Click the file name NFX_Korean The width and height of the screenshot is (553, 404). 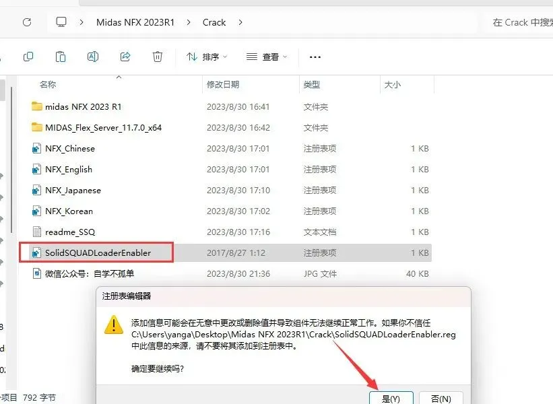[x=69, y=211]
